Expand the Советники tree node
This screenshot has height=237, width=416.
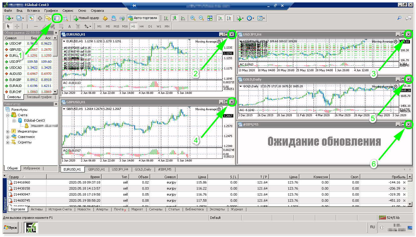click(x=8, y=137)
